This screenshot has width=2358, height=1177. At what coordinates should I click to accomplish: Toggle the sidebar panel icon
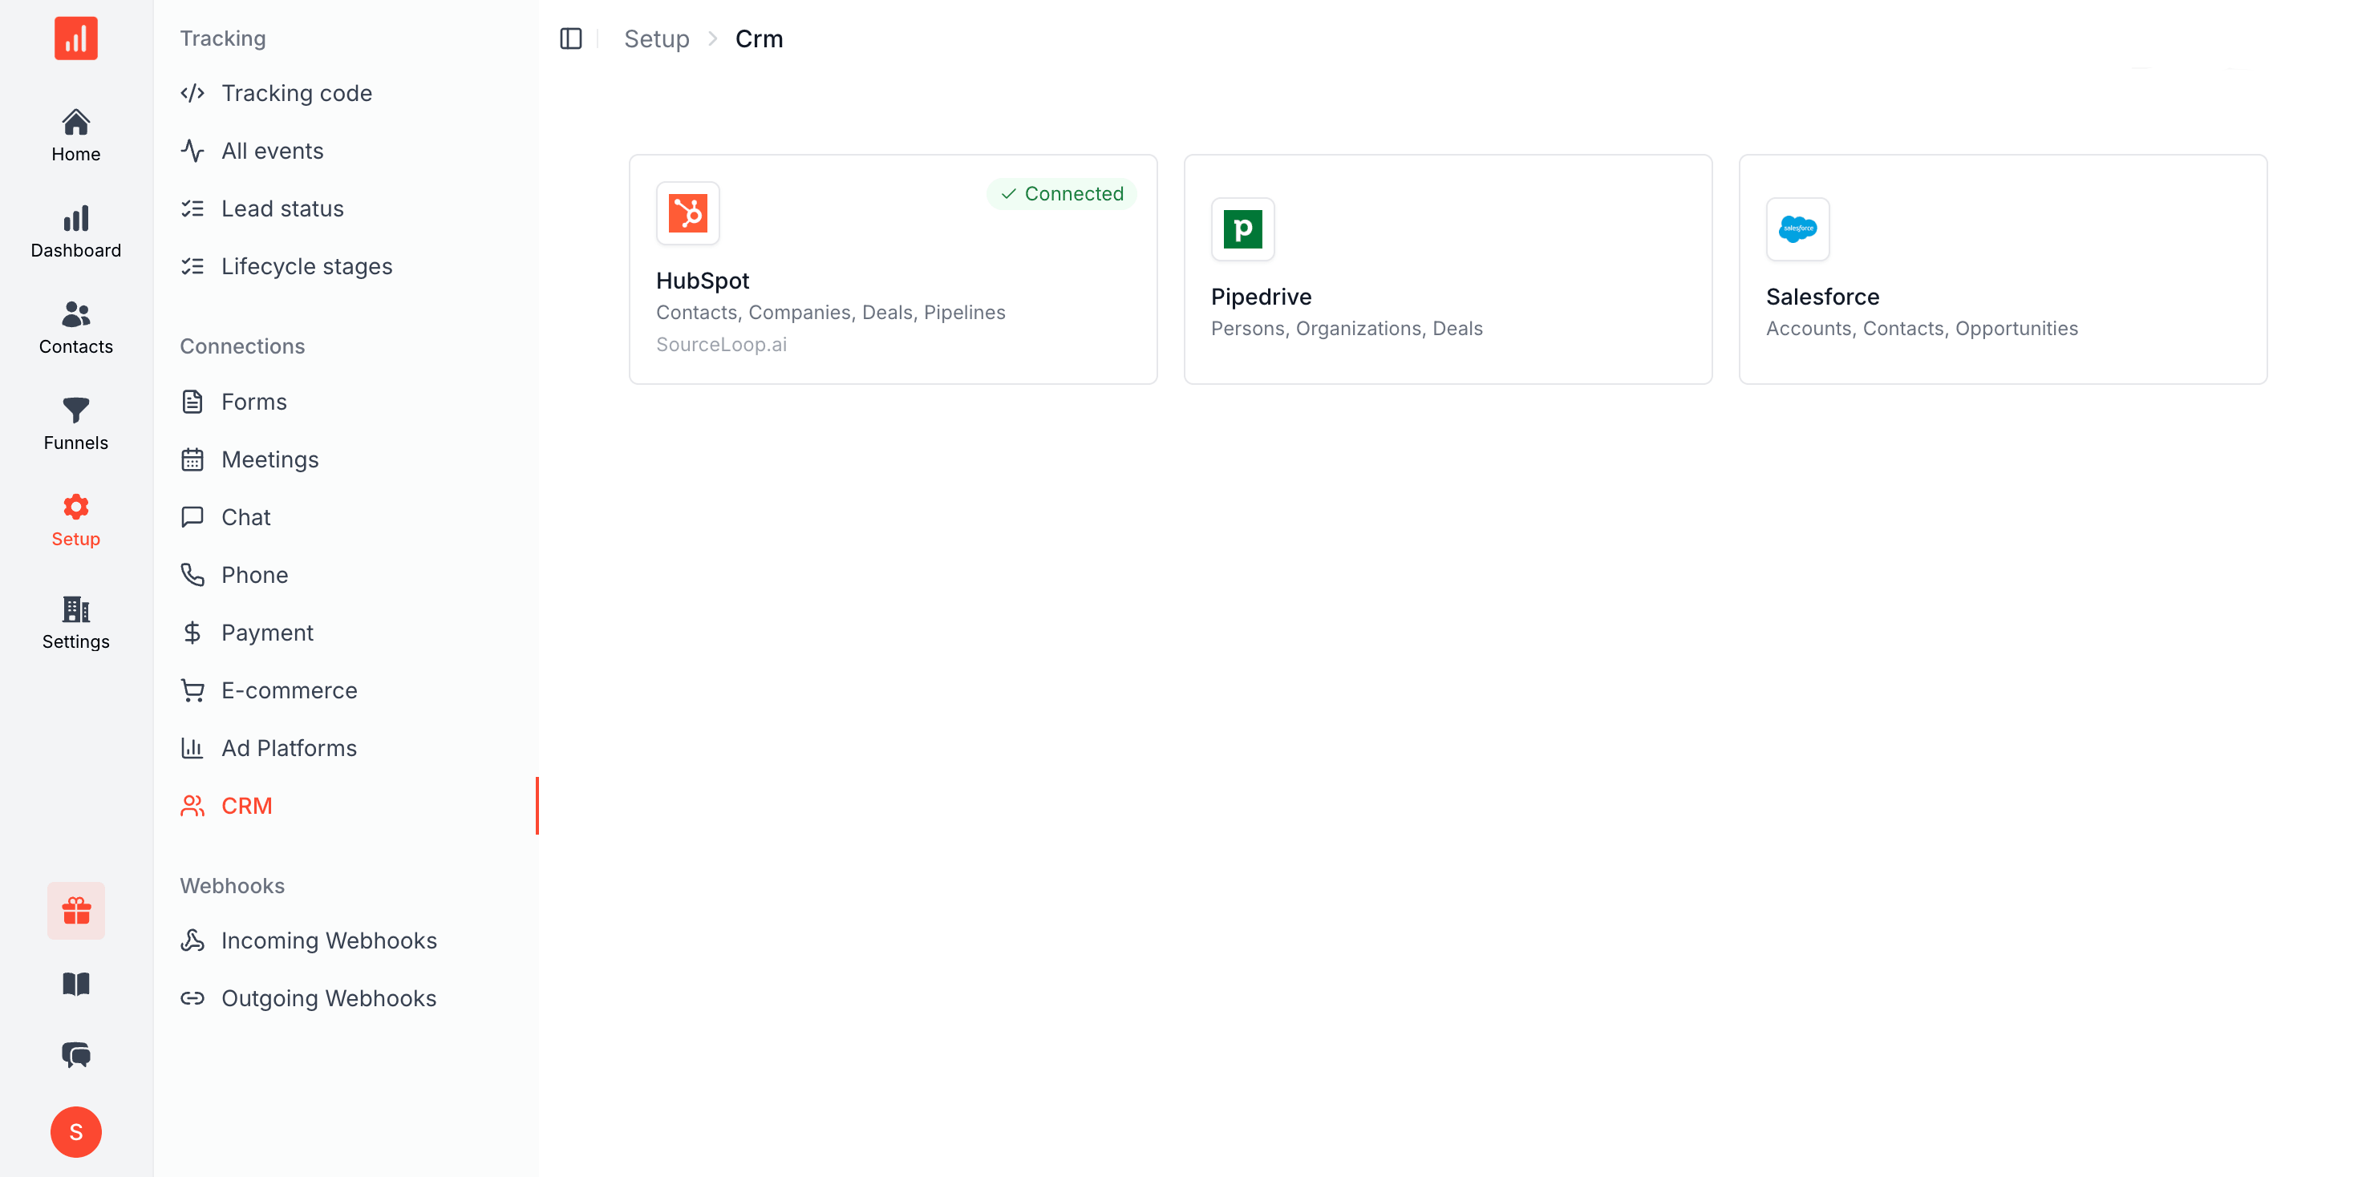tap(571, 38)
